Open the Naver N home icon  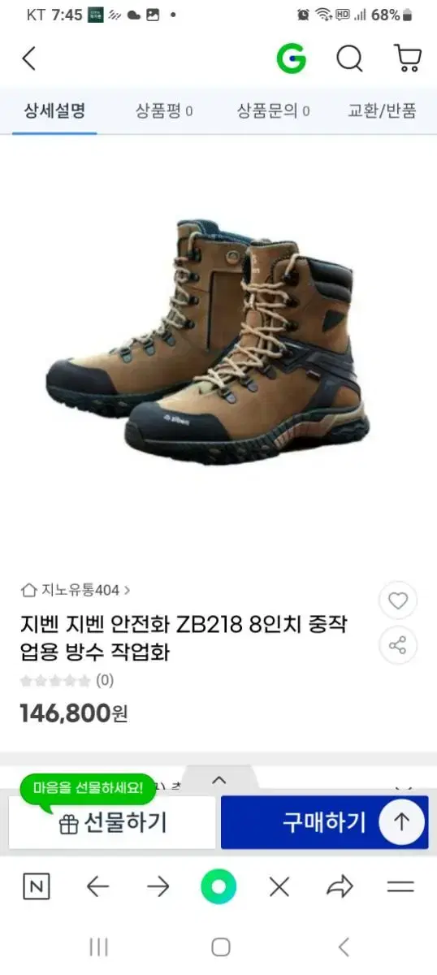point(36,886)
